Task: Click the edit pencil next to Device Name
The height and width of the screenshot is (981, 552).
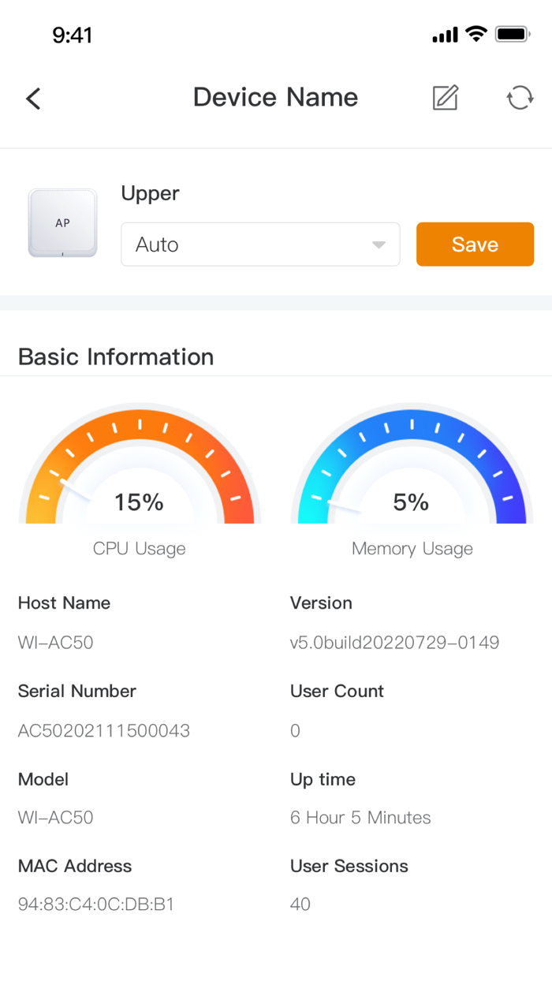Action: (x=445, y=98)
